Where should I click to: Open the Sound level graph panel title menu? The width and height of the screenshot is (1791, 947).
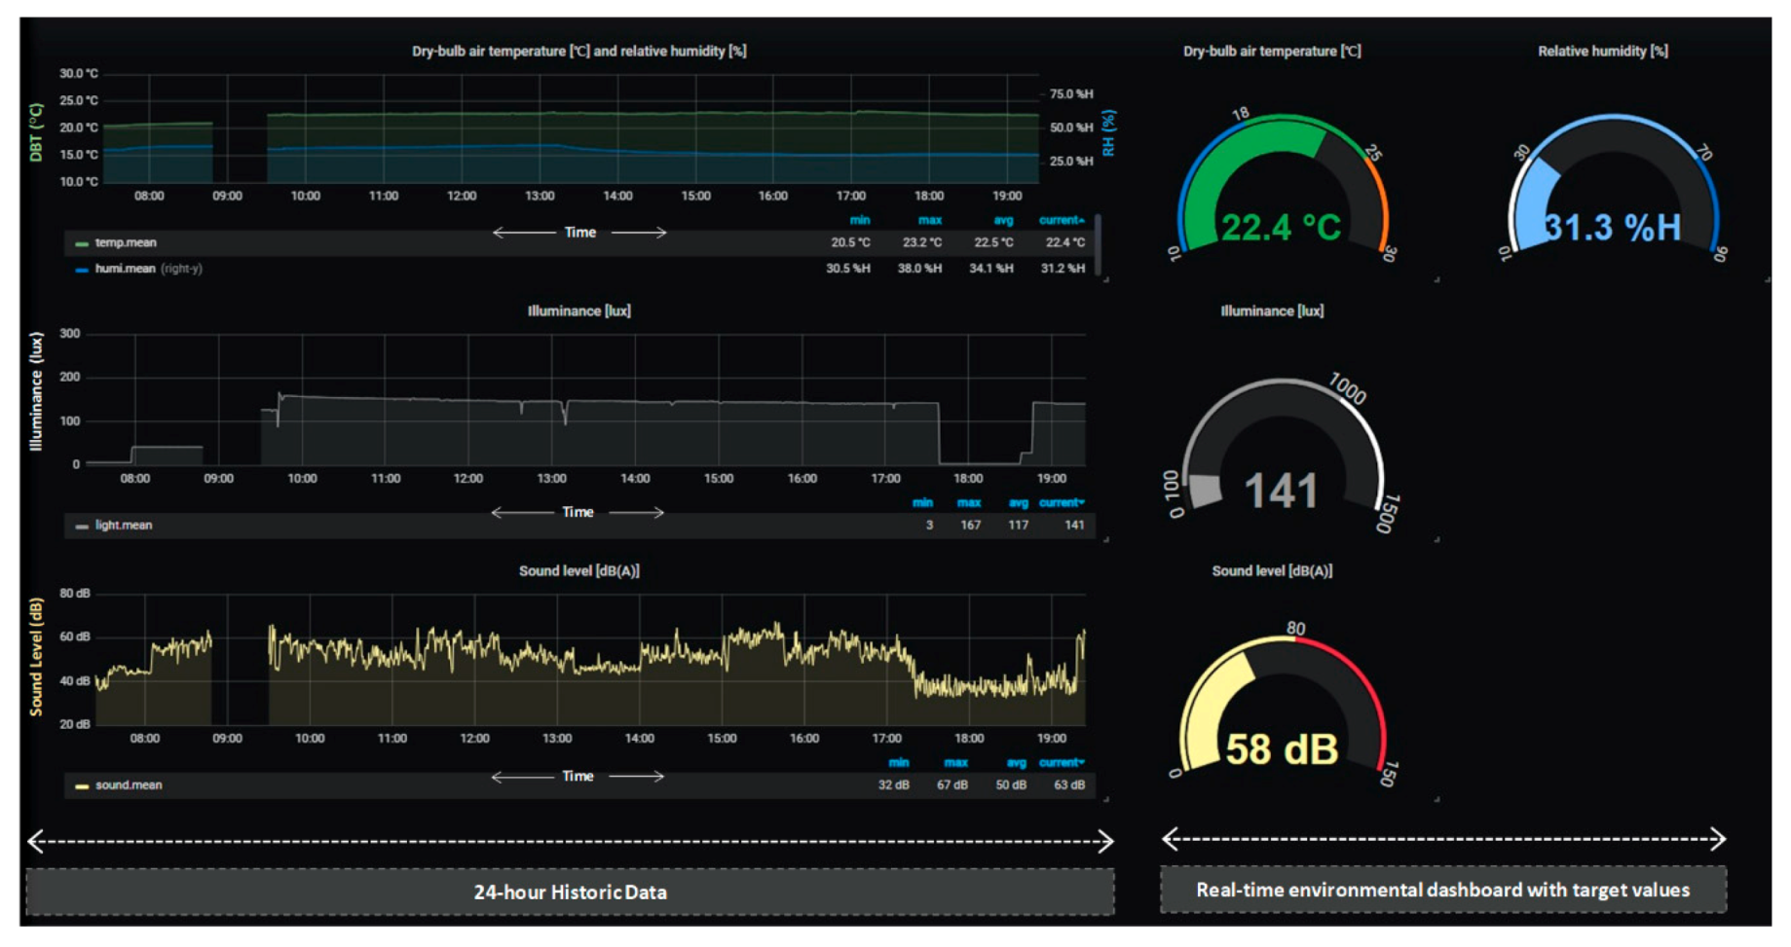pyautogui.click(x=578, y=571)
